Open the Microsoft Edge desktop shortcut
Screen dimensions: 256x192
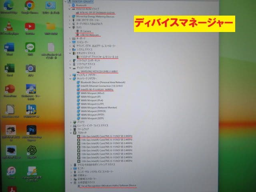(8, 6)
